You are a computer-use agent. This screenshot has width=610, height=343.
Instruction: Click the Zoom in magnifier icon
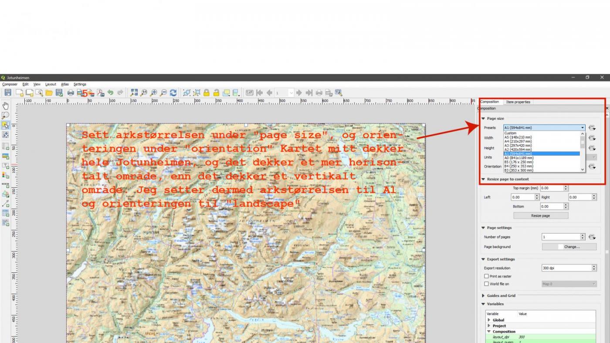coord(154,93)
